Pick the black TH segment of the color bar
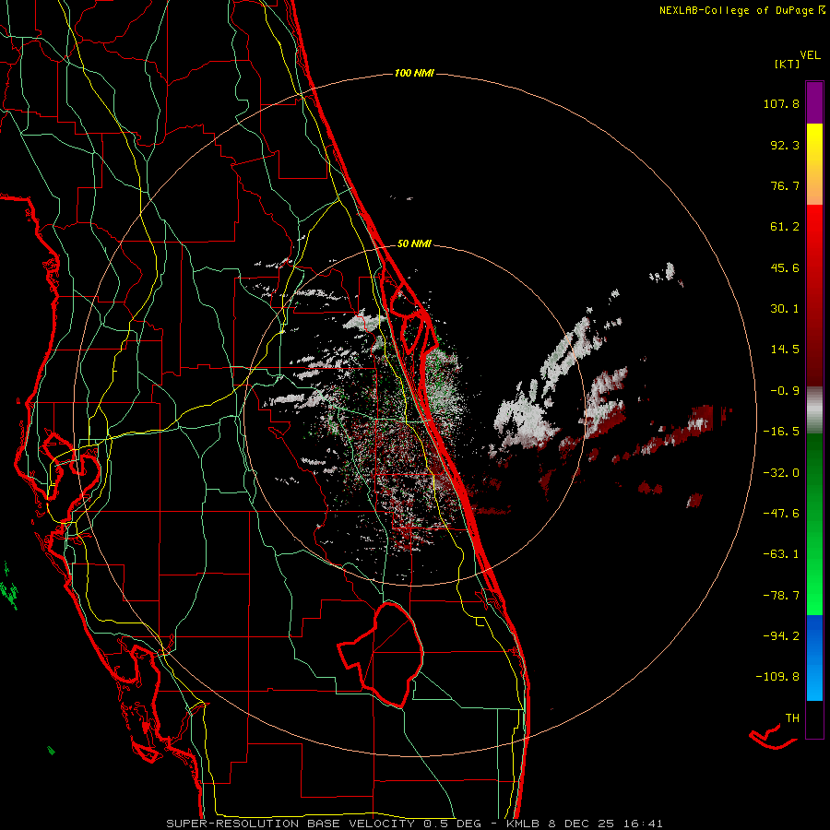The height and width of the screenshot is (830, 830). point(814,718)
